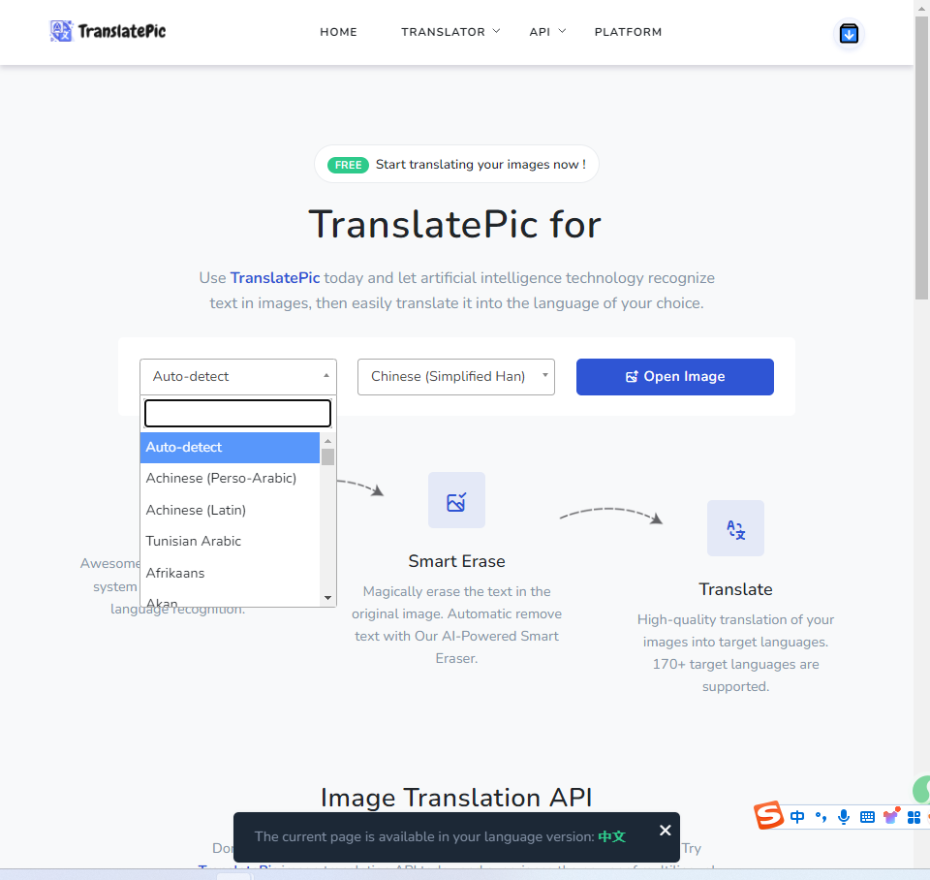The width and height of the screenshot is (930, 880).
Task: Open the download app icon in header
Action: (x=849, y=34)
